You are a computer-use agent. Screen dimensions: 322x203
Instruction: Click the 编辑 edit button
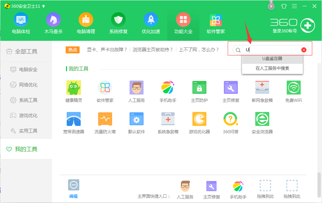pyautogui.click(x=74, y=189)
